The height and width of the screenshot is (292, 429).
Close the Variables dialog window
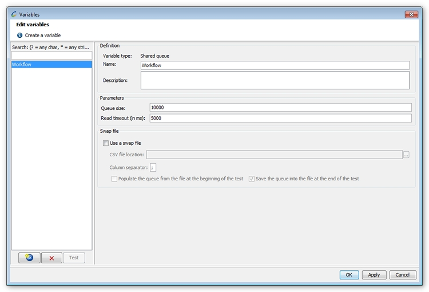pos(411,14)
